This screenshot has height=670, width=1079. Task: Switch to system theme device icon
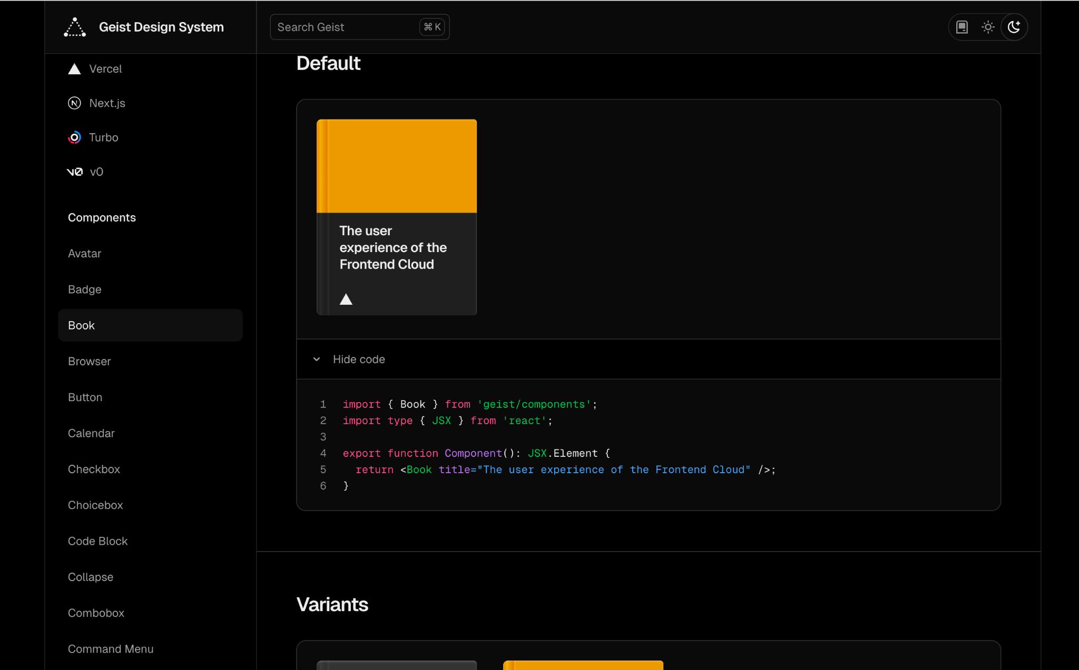pyautogui.click(x=962, y=27)
